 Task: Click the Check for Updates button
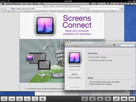pyautogui.click(x=75, y=77)
